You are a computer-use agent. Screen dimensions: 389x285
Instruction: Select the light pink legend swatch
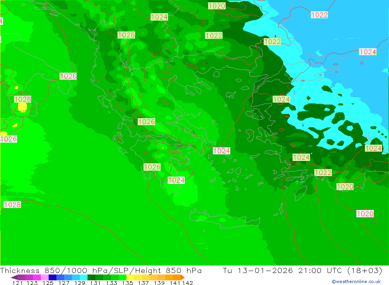click(45, 277)
